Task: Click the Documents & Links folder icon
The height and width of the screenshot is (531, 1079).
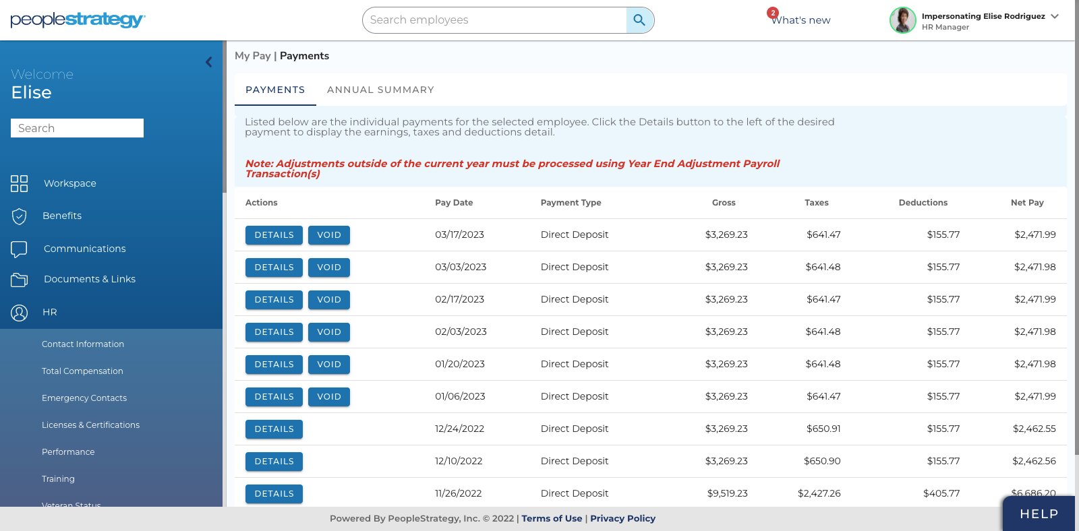Action: (x=20, y=280)
